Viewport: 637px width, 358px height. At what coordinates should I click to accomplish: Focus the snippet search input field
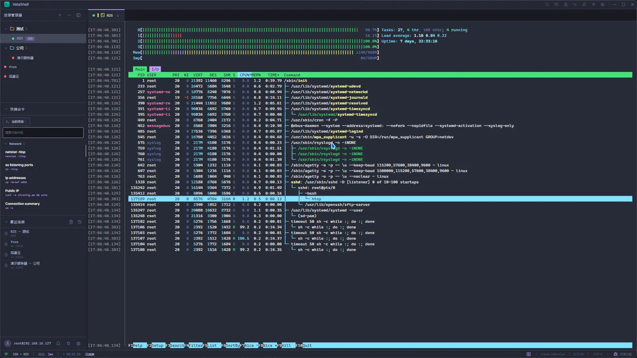click(x=43, y=132)
